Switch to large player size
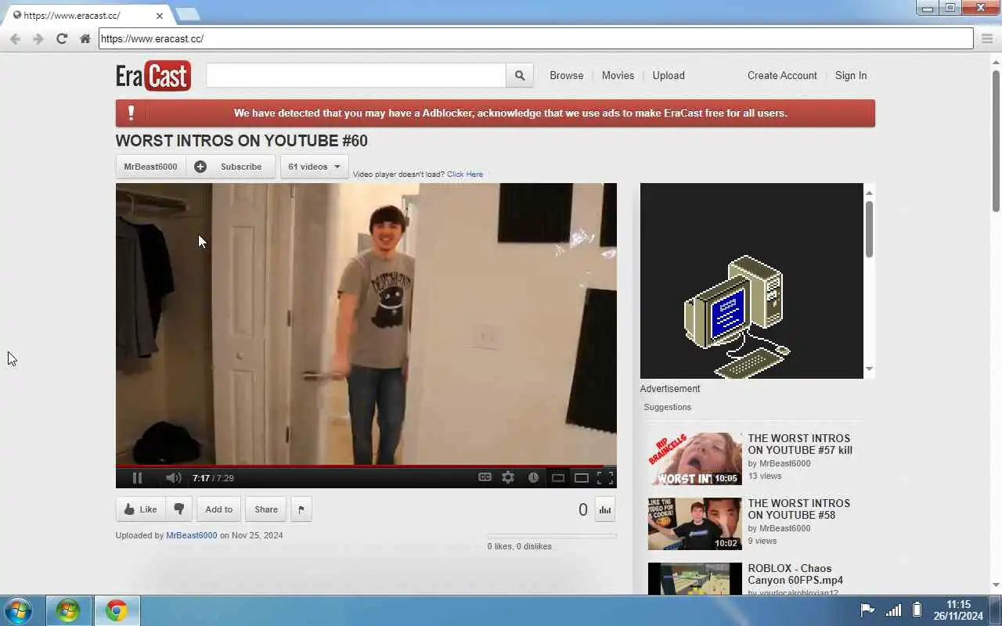The image size is (1002, 626). 582,478
